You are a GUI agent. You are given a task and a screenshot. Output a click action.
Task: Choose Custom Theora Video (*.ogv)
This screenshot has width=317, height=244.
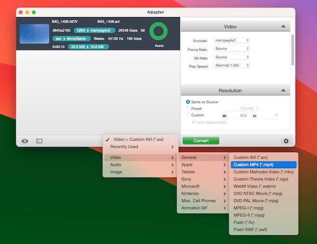[x=263, y=179]
